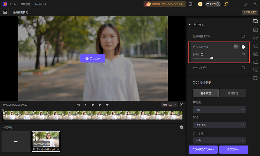Switch to 基本設定 tab
The width and height of the screenshot is (260, 156).
206,93
